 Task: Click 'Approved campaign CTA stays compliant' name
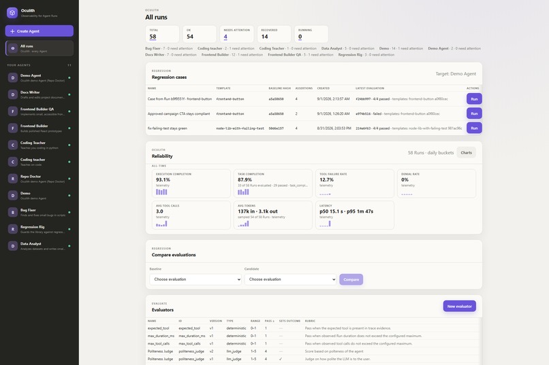(x=179, y=114)
